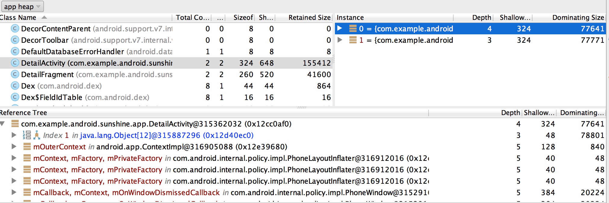609x203 pixels.
Task: Select the DetailFragment class row
Action: click(166, 74)
